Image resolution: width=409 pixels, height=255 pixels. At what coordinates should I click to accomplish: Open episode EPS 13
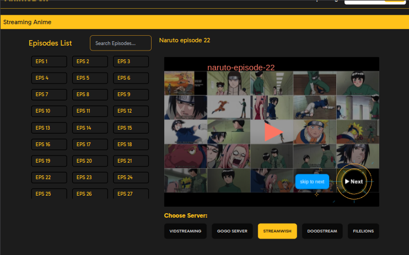tap(49, 128)
